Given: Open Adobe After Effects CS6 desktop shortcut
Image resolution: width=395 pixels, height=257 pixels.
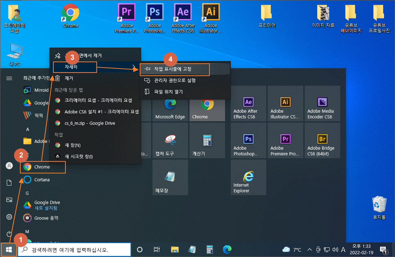Looking at the screenshot, I should (183, 18).
